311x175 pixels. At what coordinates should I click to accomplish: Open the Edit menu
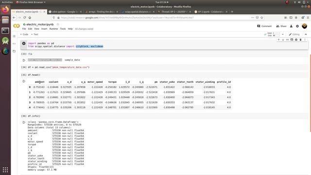coord(30,29)
